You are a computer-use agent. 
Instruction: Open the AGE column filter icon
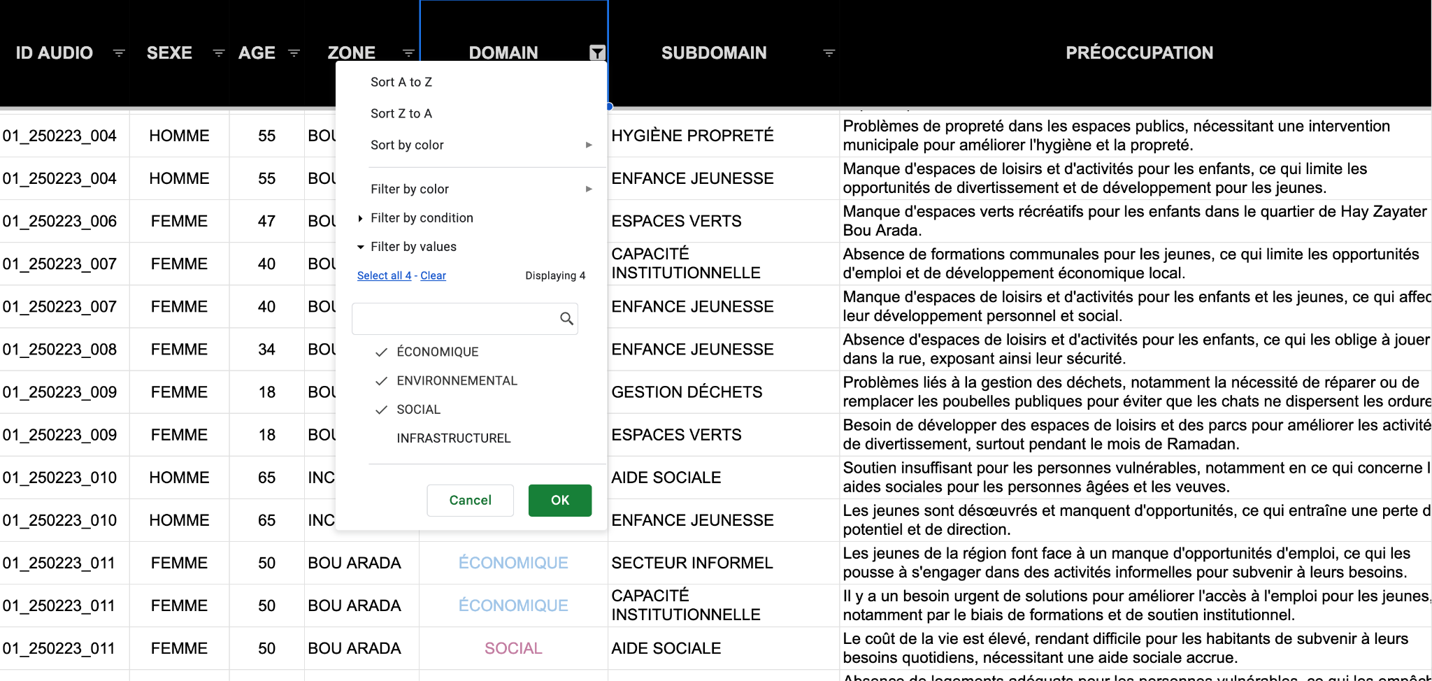[294, 52]
